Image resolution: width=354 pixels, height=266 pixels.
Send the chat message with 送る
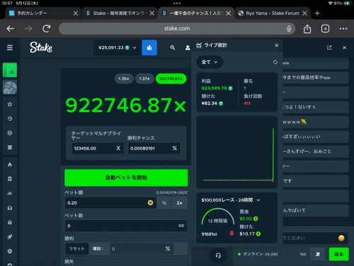coord(338,254)
